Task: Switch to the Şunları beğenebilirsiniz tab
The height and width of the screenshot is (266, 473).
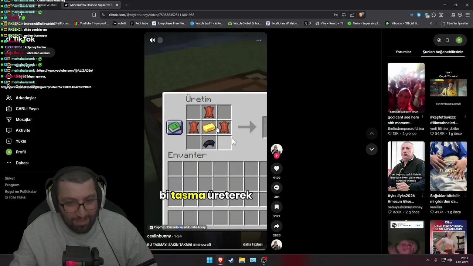Action: pyautogui.click(x=443, y=52)
